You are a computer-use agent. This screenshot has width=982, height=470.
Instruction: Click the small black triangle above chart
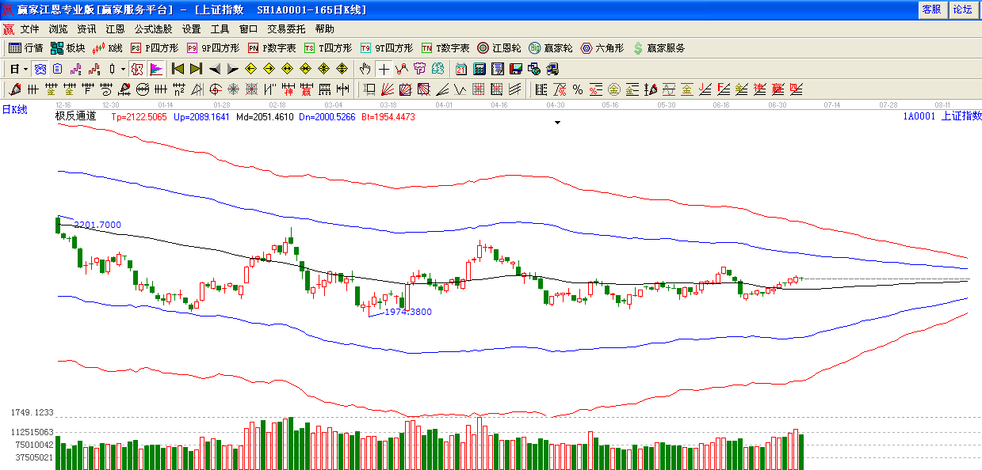(x=557, y=123)
